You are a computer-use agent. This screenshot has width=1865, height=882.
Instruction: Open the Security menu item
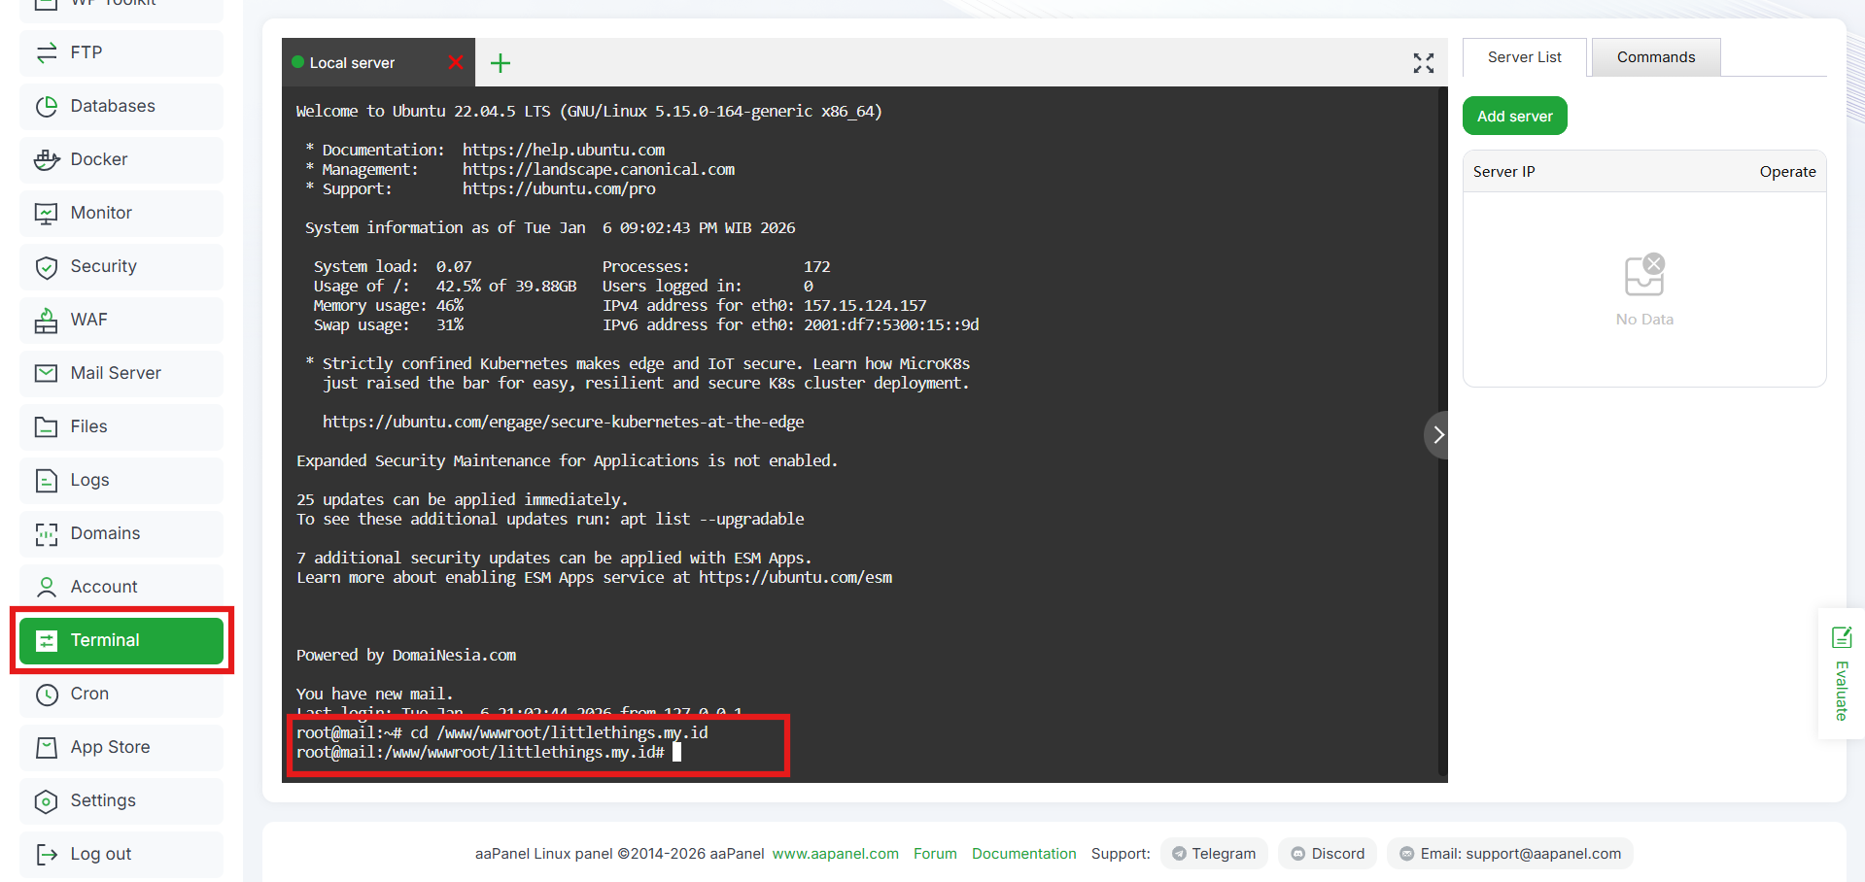point(121,266)
